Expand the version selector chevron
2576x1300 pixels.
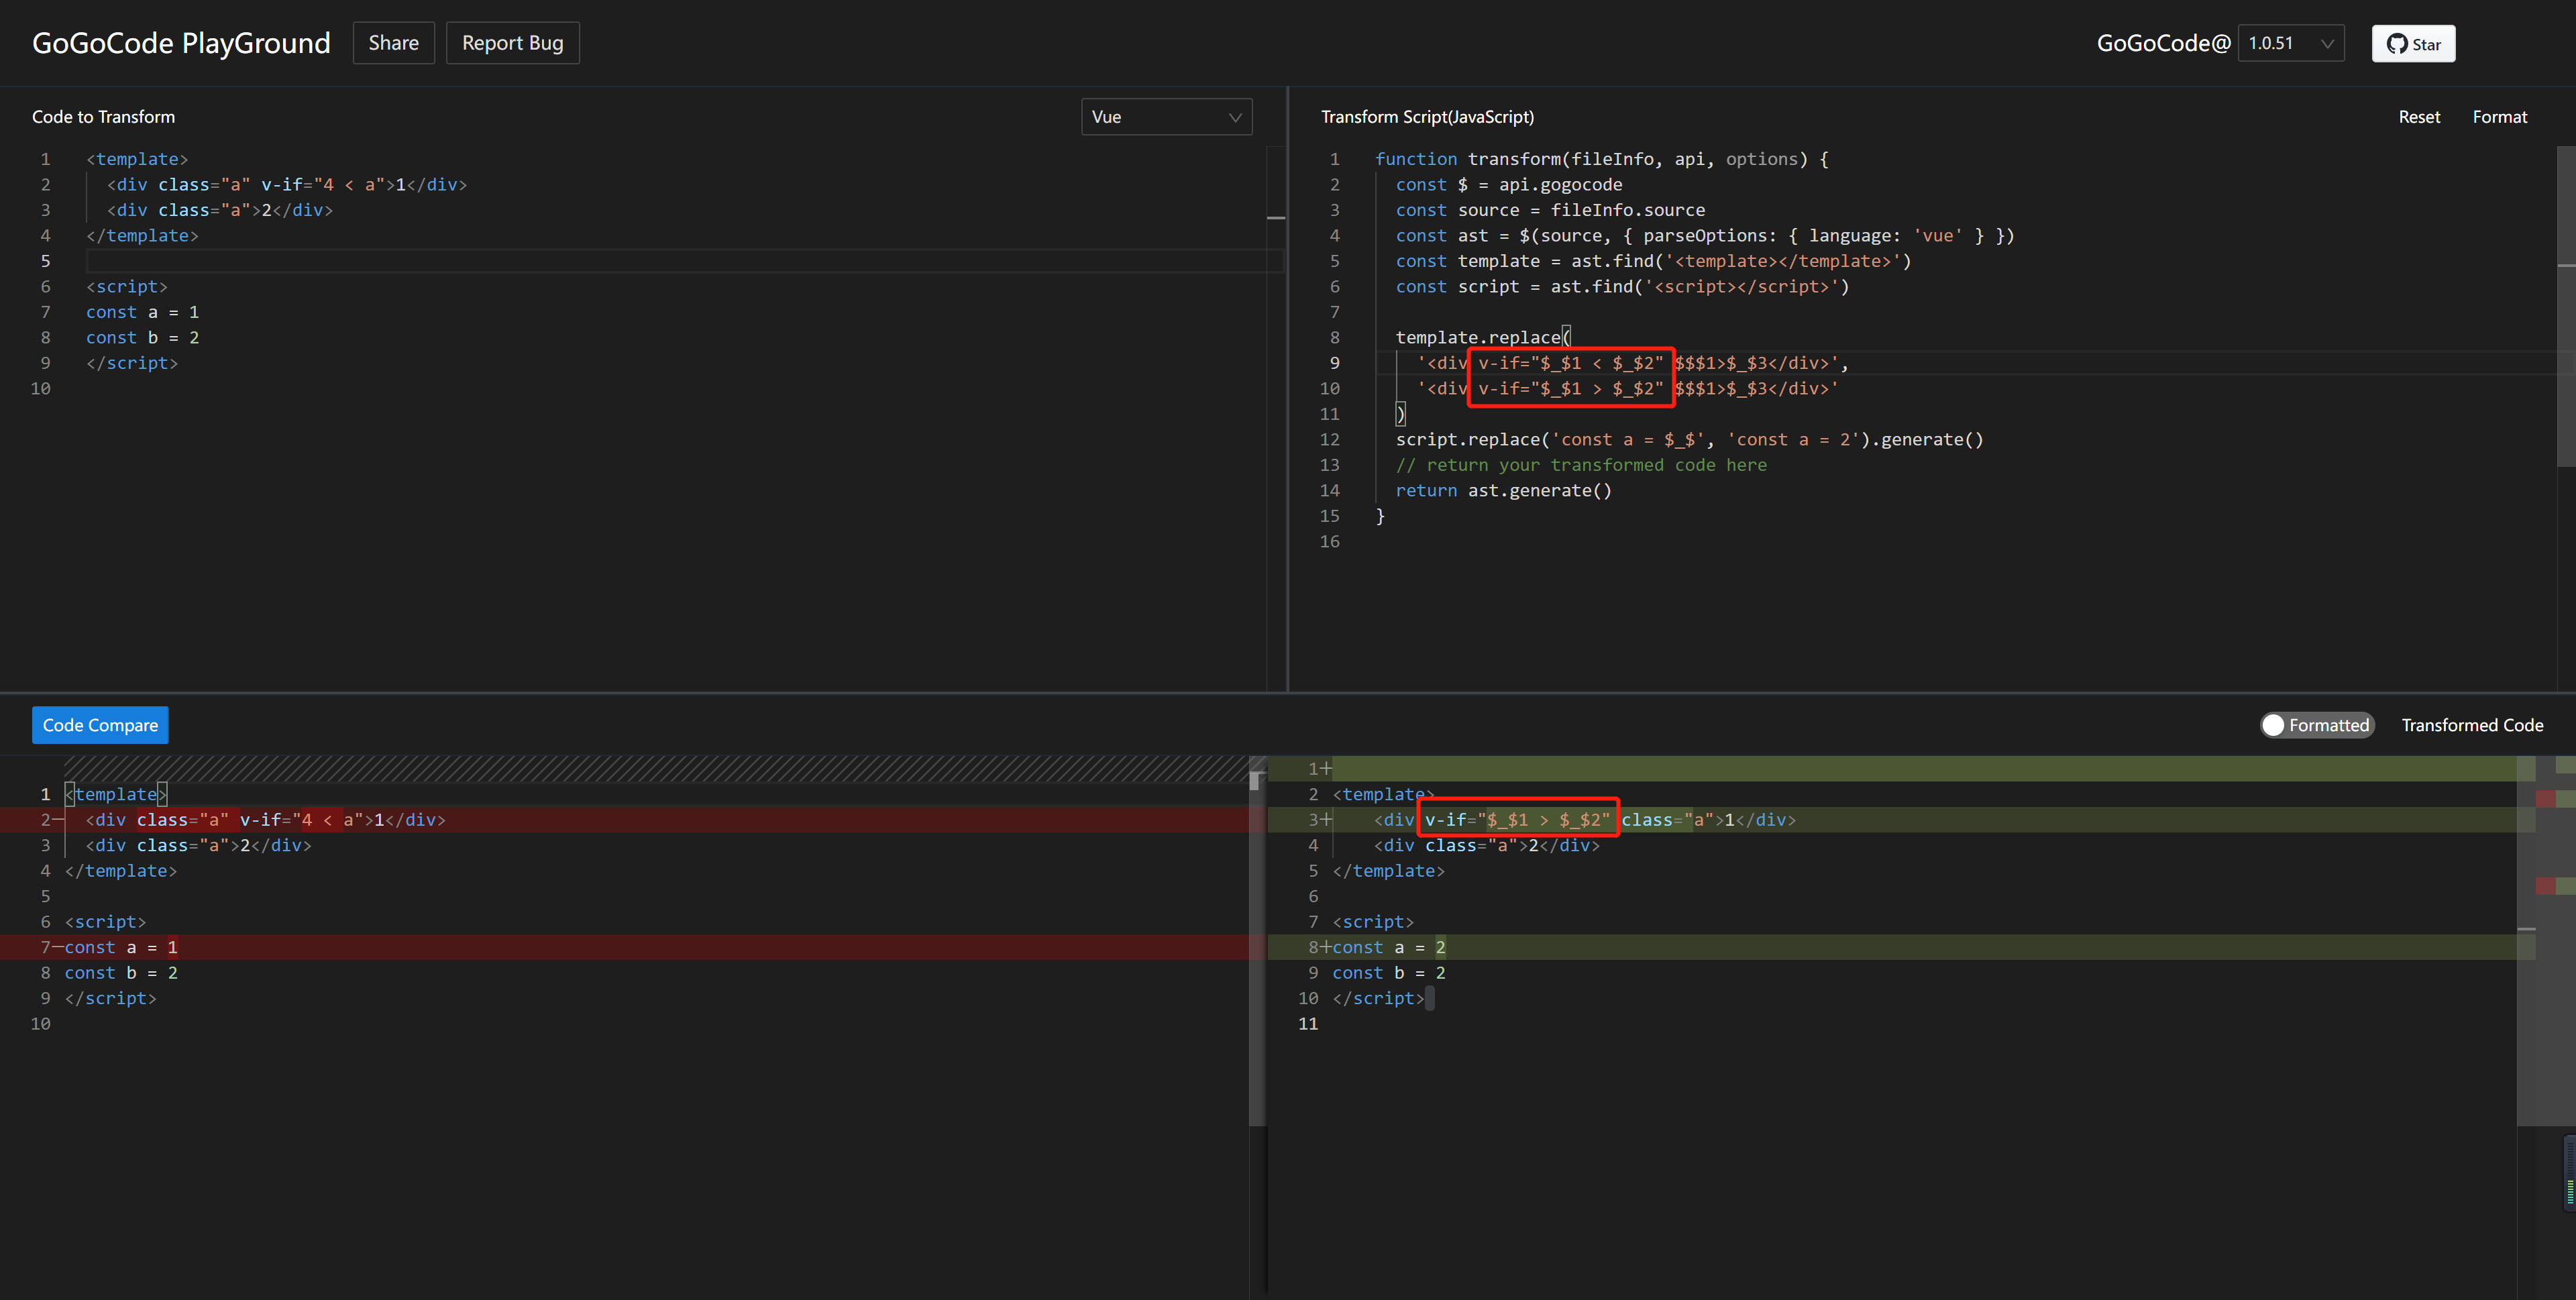tap(2328, 43)
